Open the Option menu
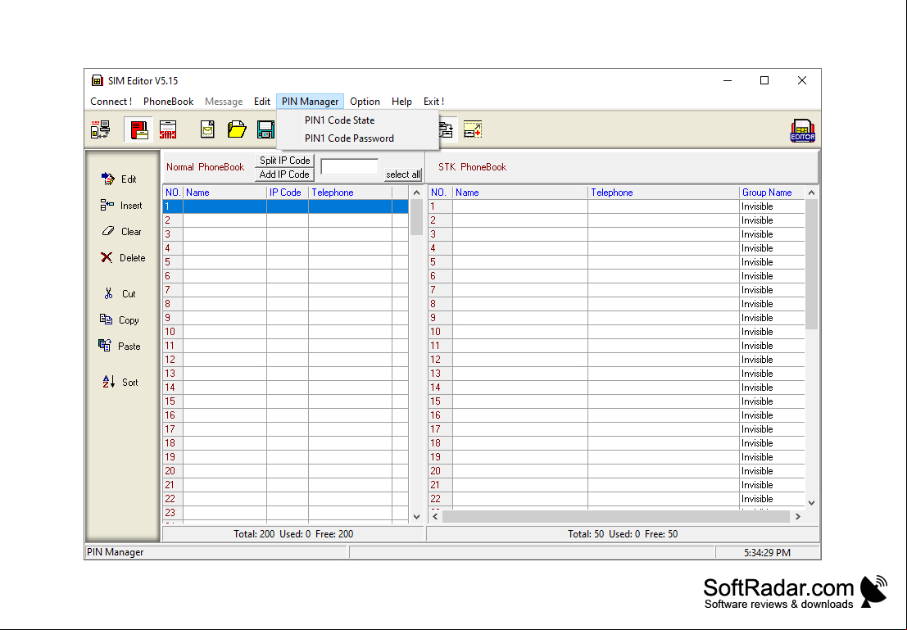Viewport: 907px width, 630px height. (x=365, y=102)
